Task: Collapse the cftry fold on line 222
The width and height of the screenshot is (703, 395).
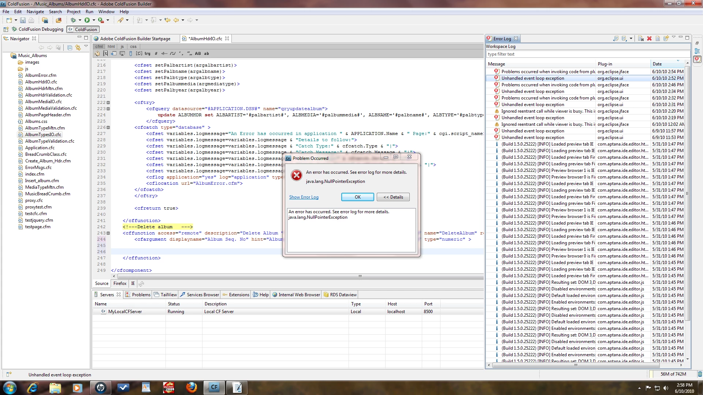Action: pos(108,102)
